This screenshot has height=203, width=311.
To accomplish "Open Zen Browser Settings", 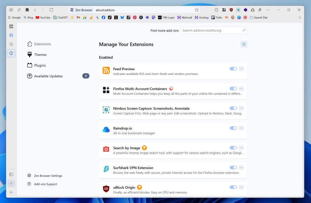I will [47, 175].
